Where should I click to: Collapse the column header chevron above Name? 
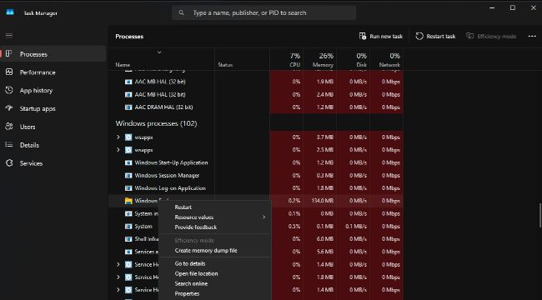[159, 52]
